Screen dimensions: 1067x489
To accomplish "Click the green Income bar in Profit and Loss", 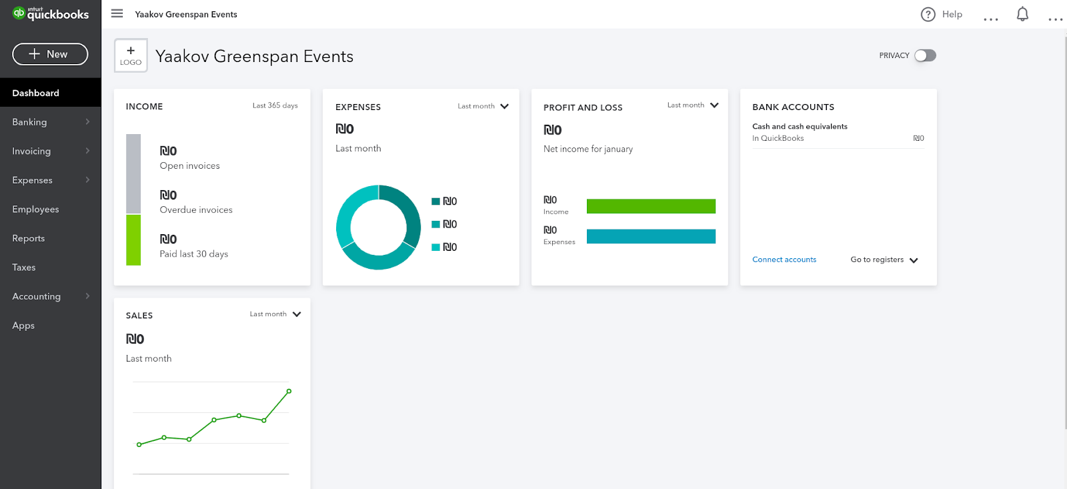I will point(650,206).
